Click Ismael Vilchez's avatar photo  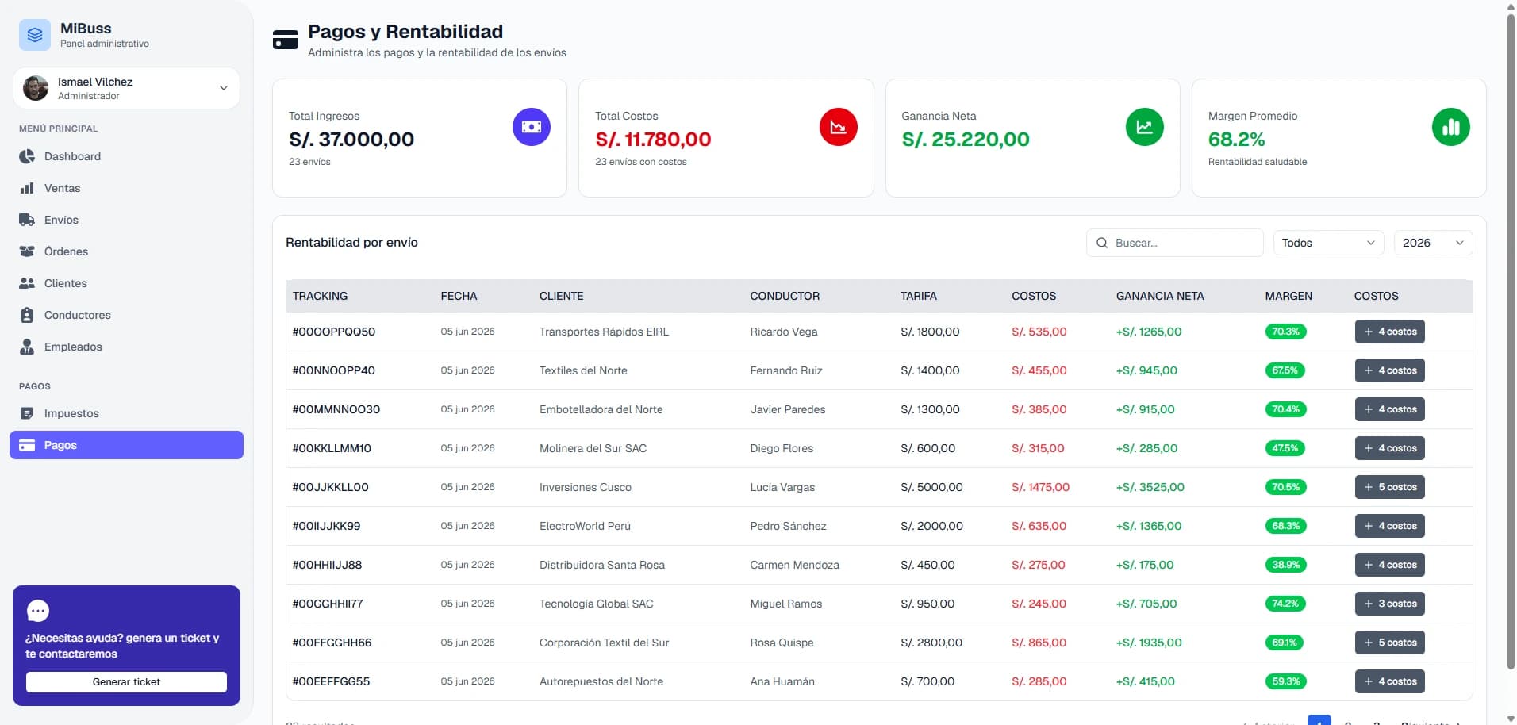coord(36,88)
